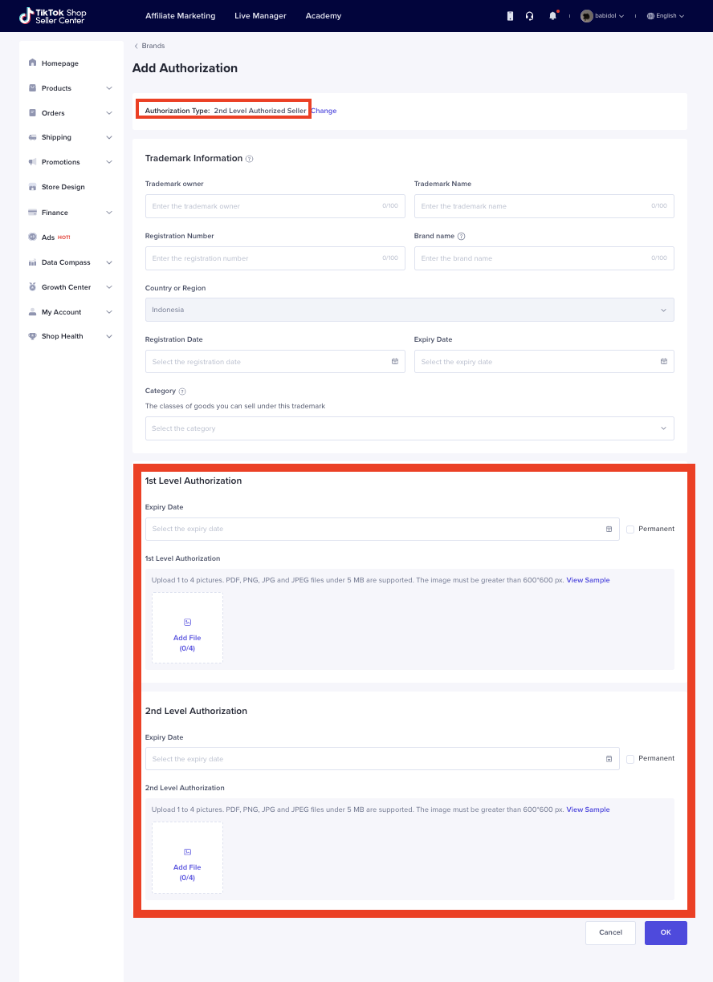Go to Live Manager in top navigation

(x=260, y=16)
